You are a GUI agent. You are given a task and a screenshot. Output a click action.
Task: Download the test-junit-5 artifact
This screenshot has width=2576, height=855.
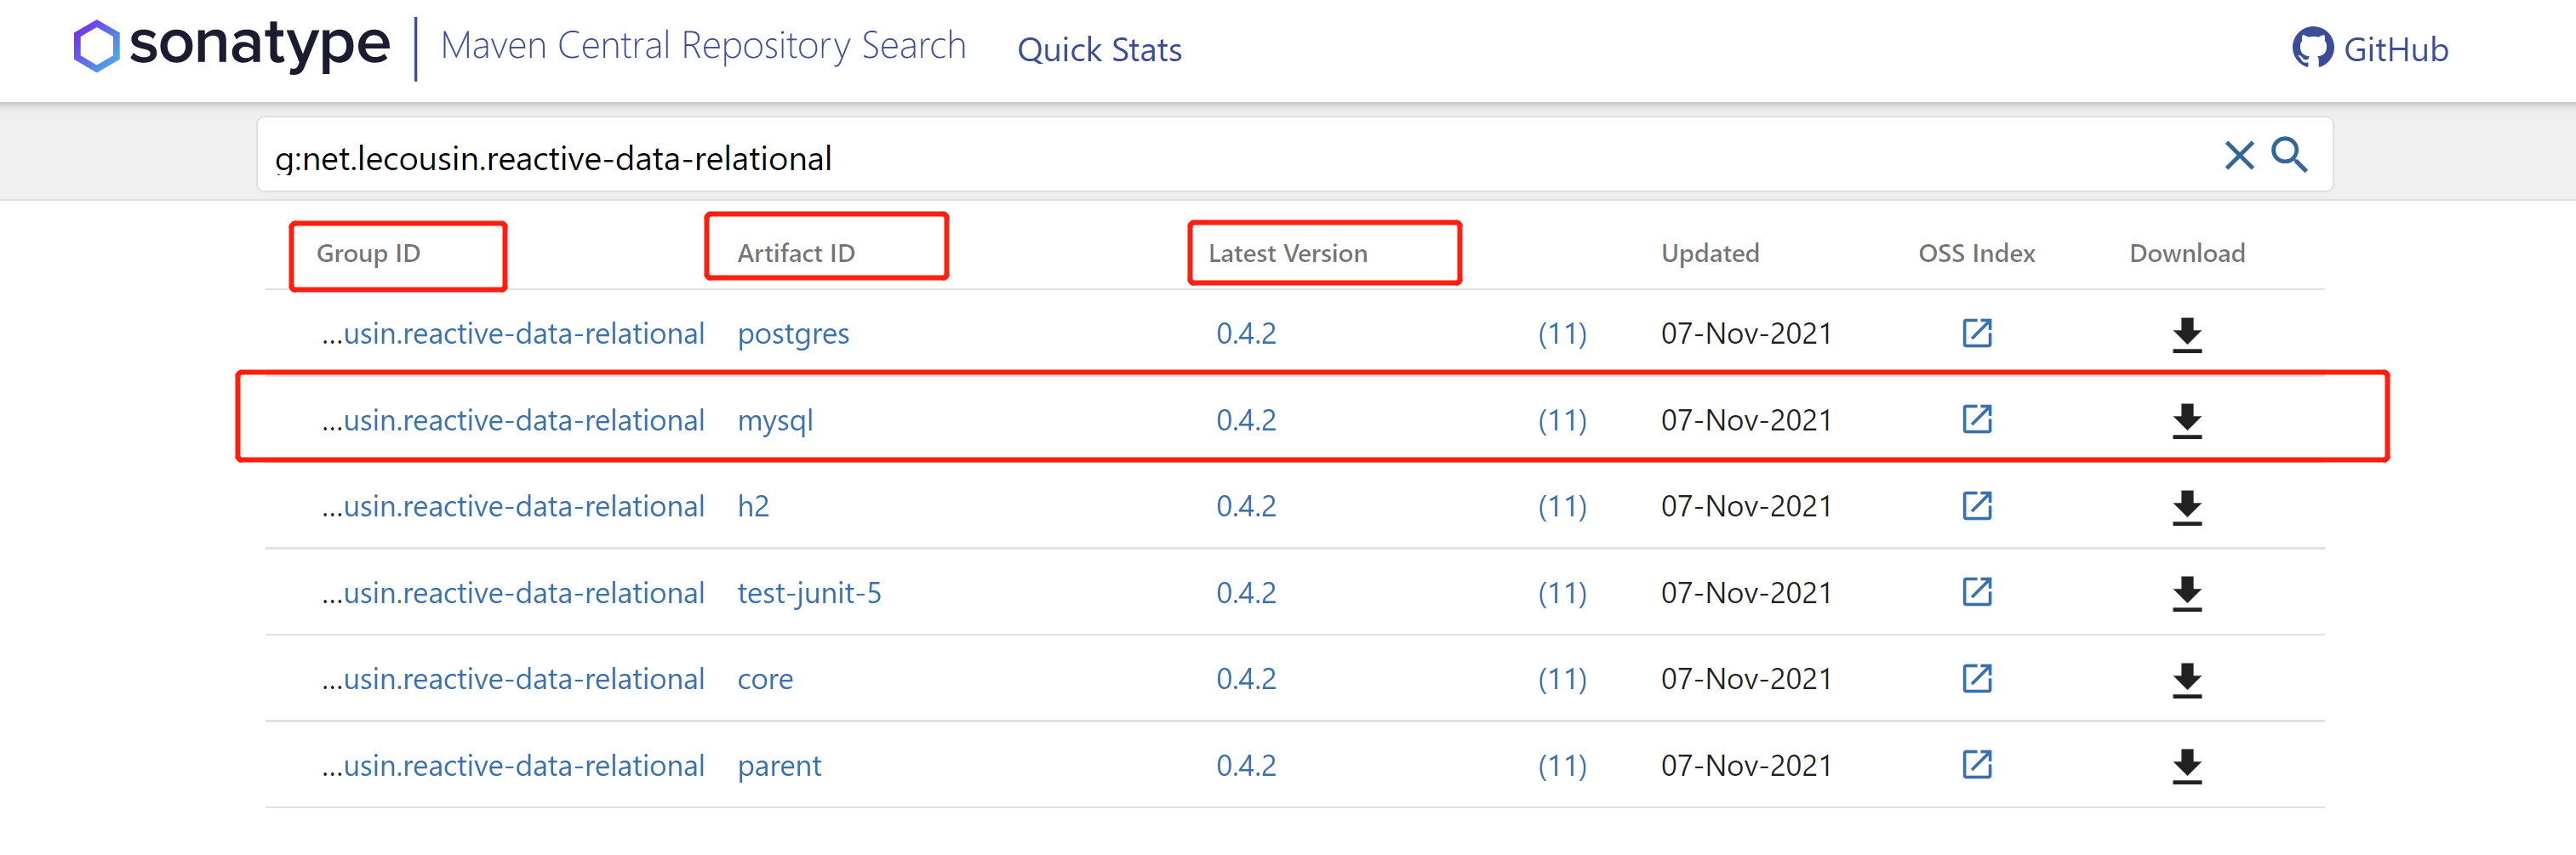pyautogui.click(x=2187, y=594)
